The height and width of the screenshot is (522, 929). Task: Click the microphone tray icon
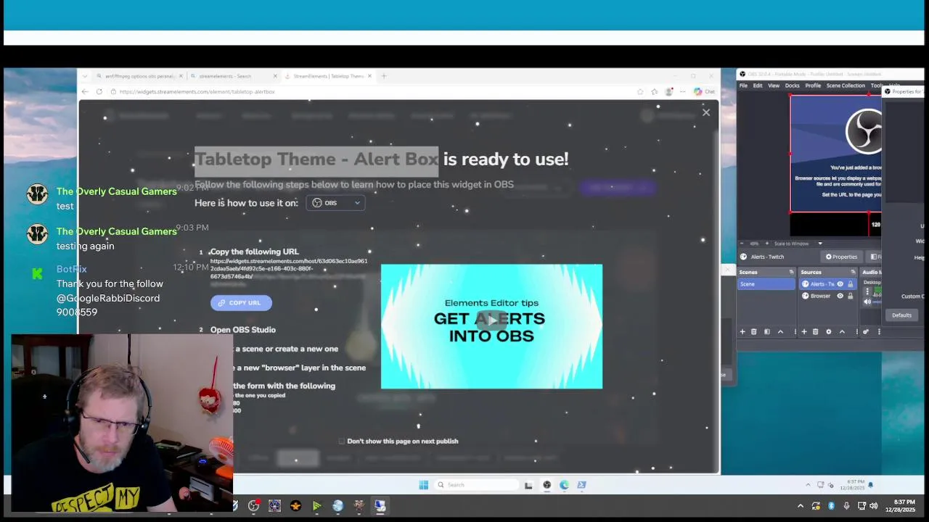click(x=846, y=506)
